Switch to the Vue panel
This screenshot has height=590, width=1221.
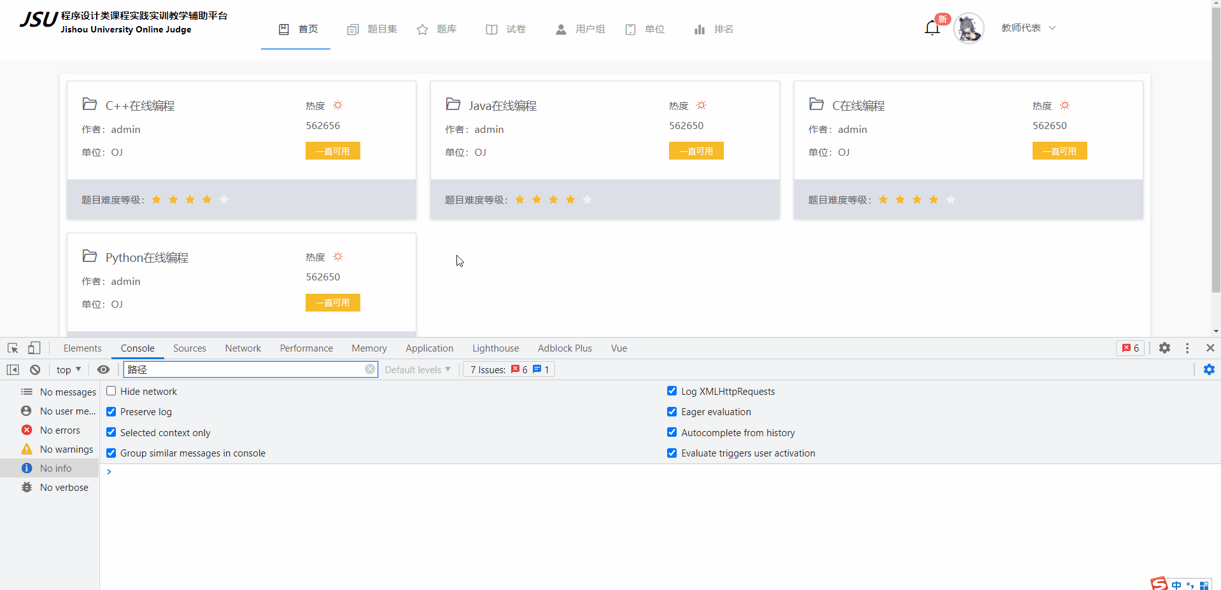619,348
